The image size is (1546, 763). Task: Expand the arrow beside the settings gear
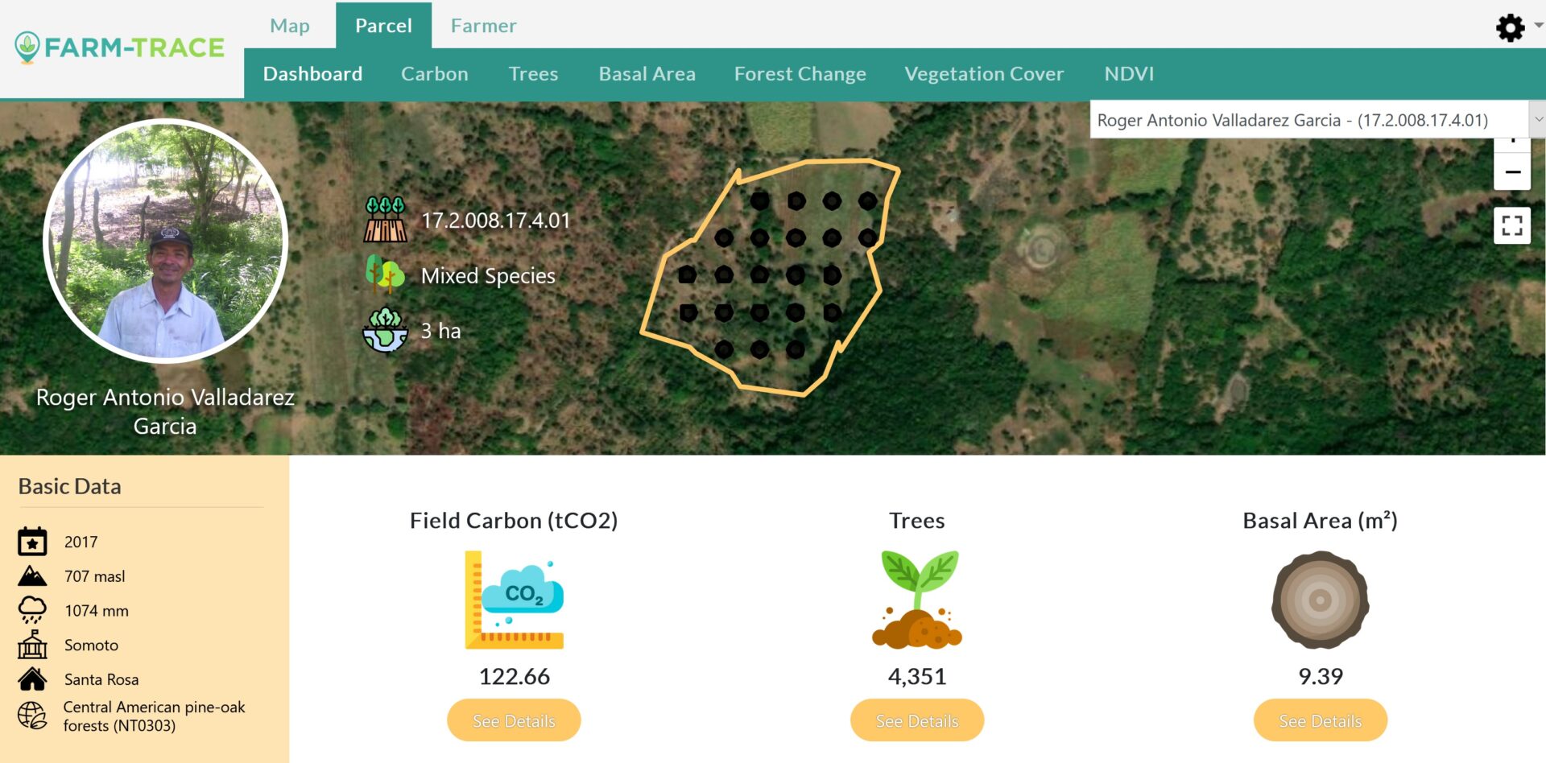point(1538,26)
